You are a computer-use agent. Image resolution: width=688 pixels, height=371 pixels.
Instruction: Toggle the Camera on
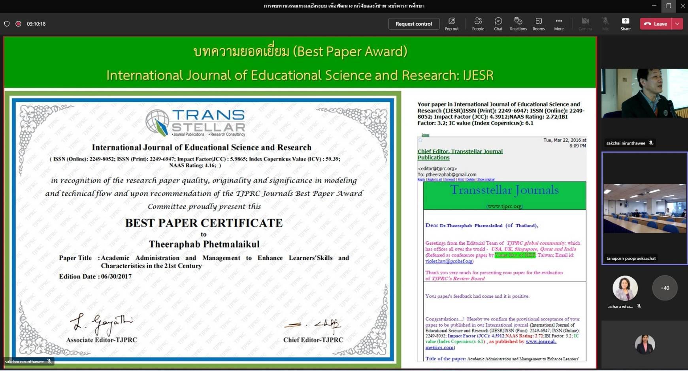click(585, 24)
